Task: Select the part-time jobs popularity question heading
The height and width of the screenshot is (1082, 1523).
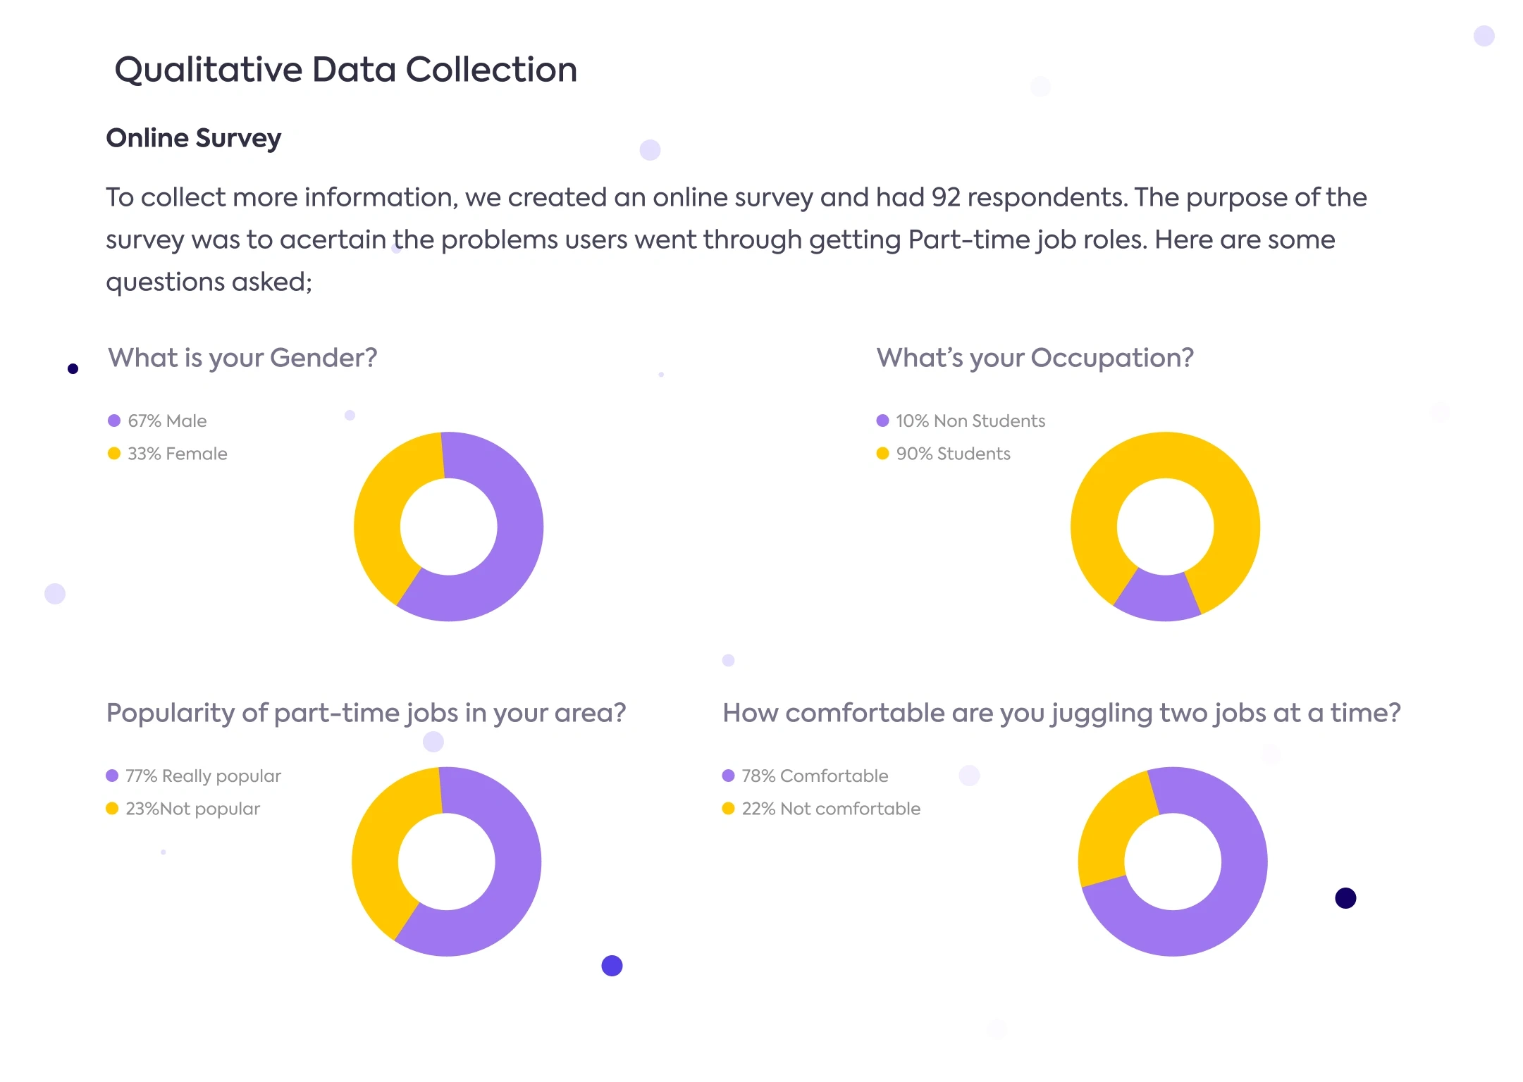Action: click(x=366, y=713)
